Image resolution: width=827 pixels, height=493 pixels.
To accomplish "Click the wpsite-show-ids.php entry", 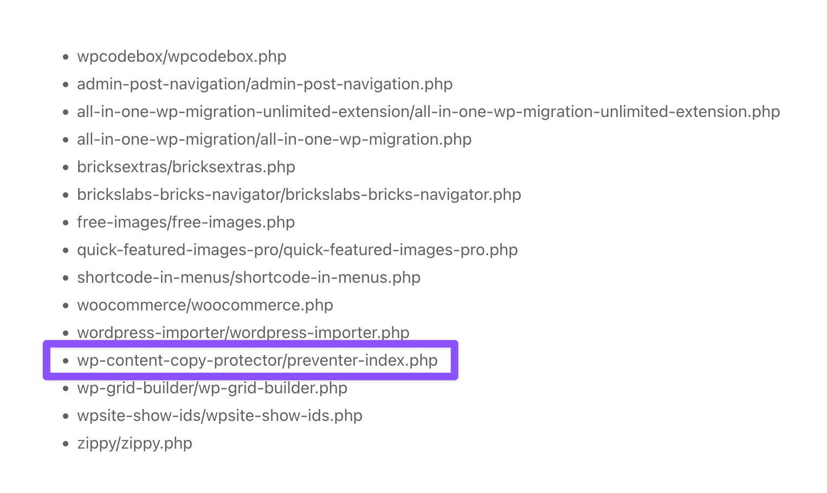I will pyautogui.click(x=219, y=416).
